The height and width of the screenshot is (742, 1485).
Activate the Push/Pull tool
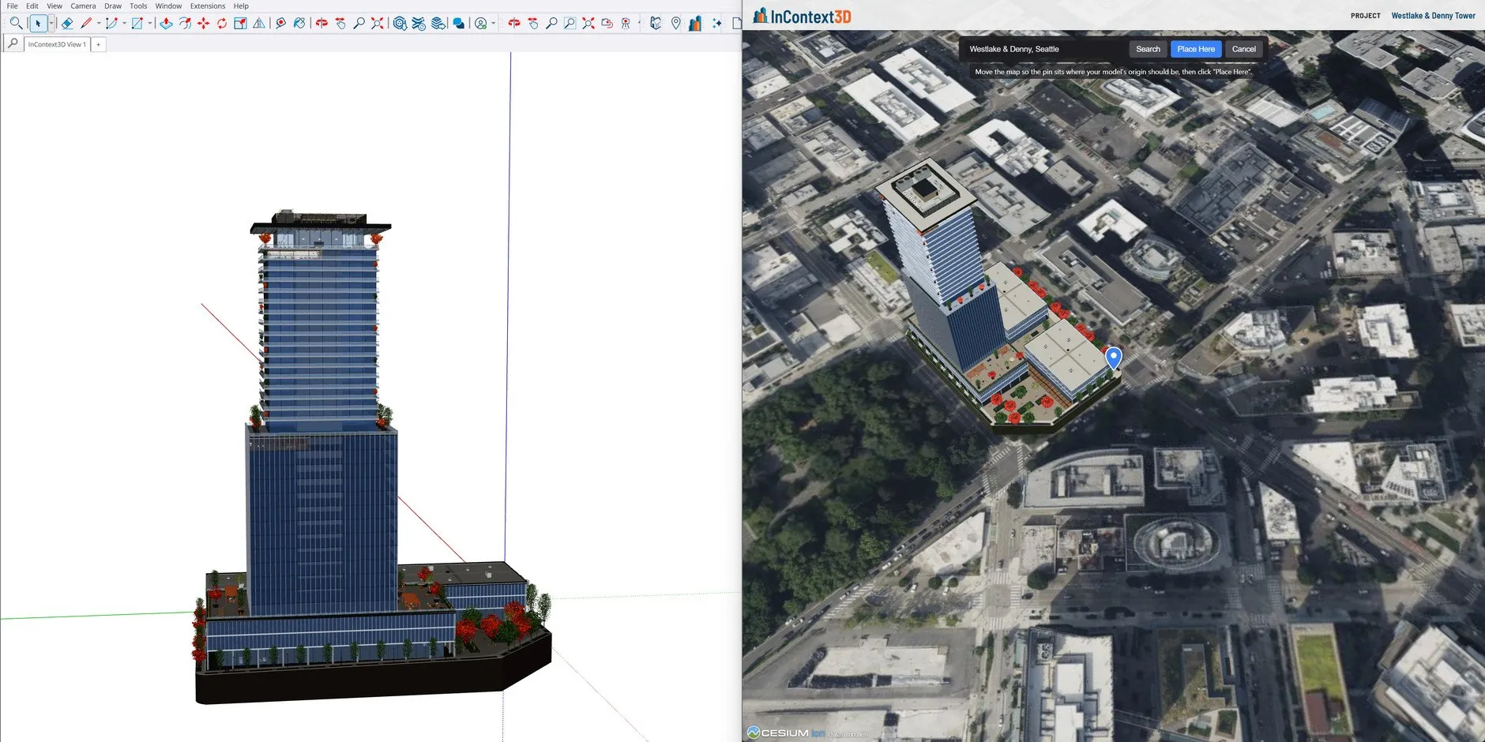[166, 24]
